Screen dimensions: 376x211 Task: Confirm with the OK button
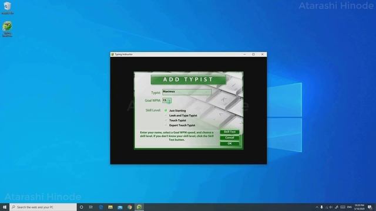pyautogui.click(x=230, y=144)
